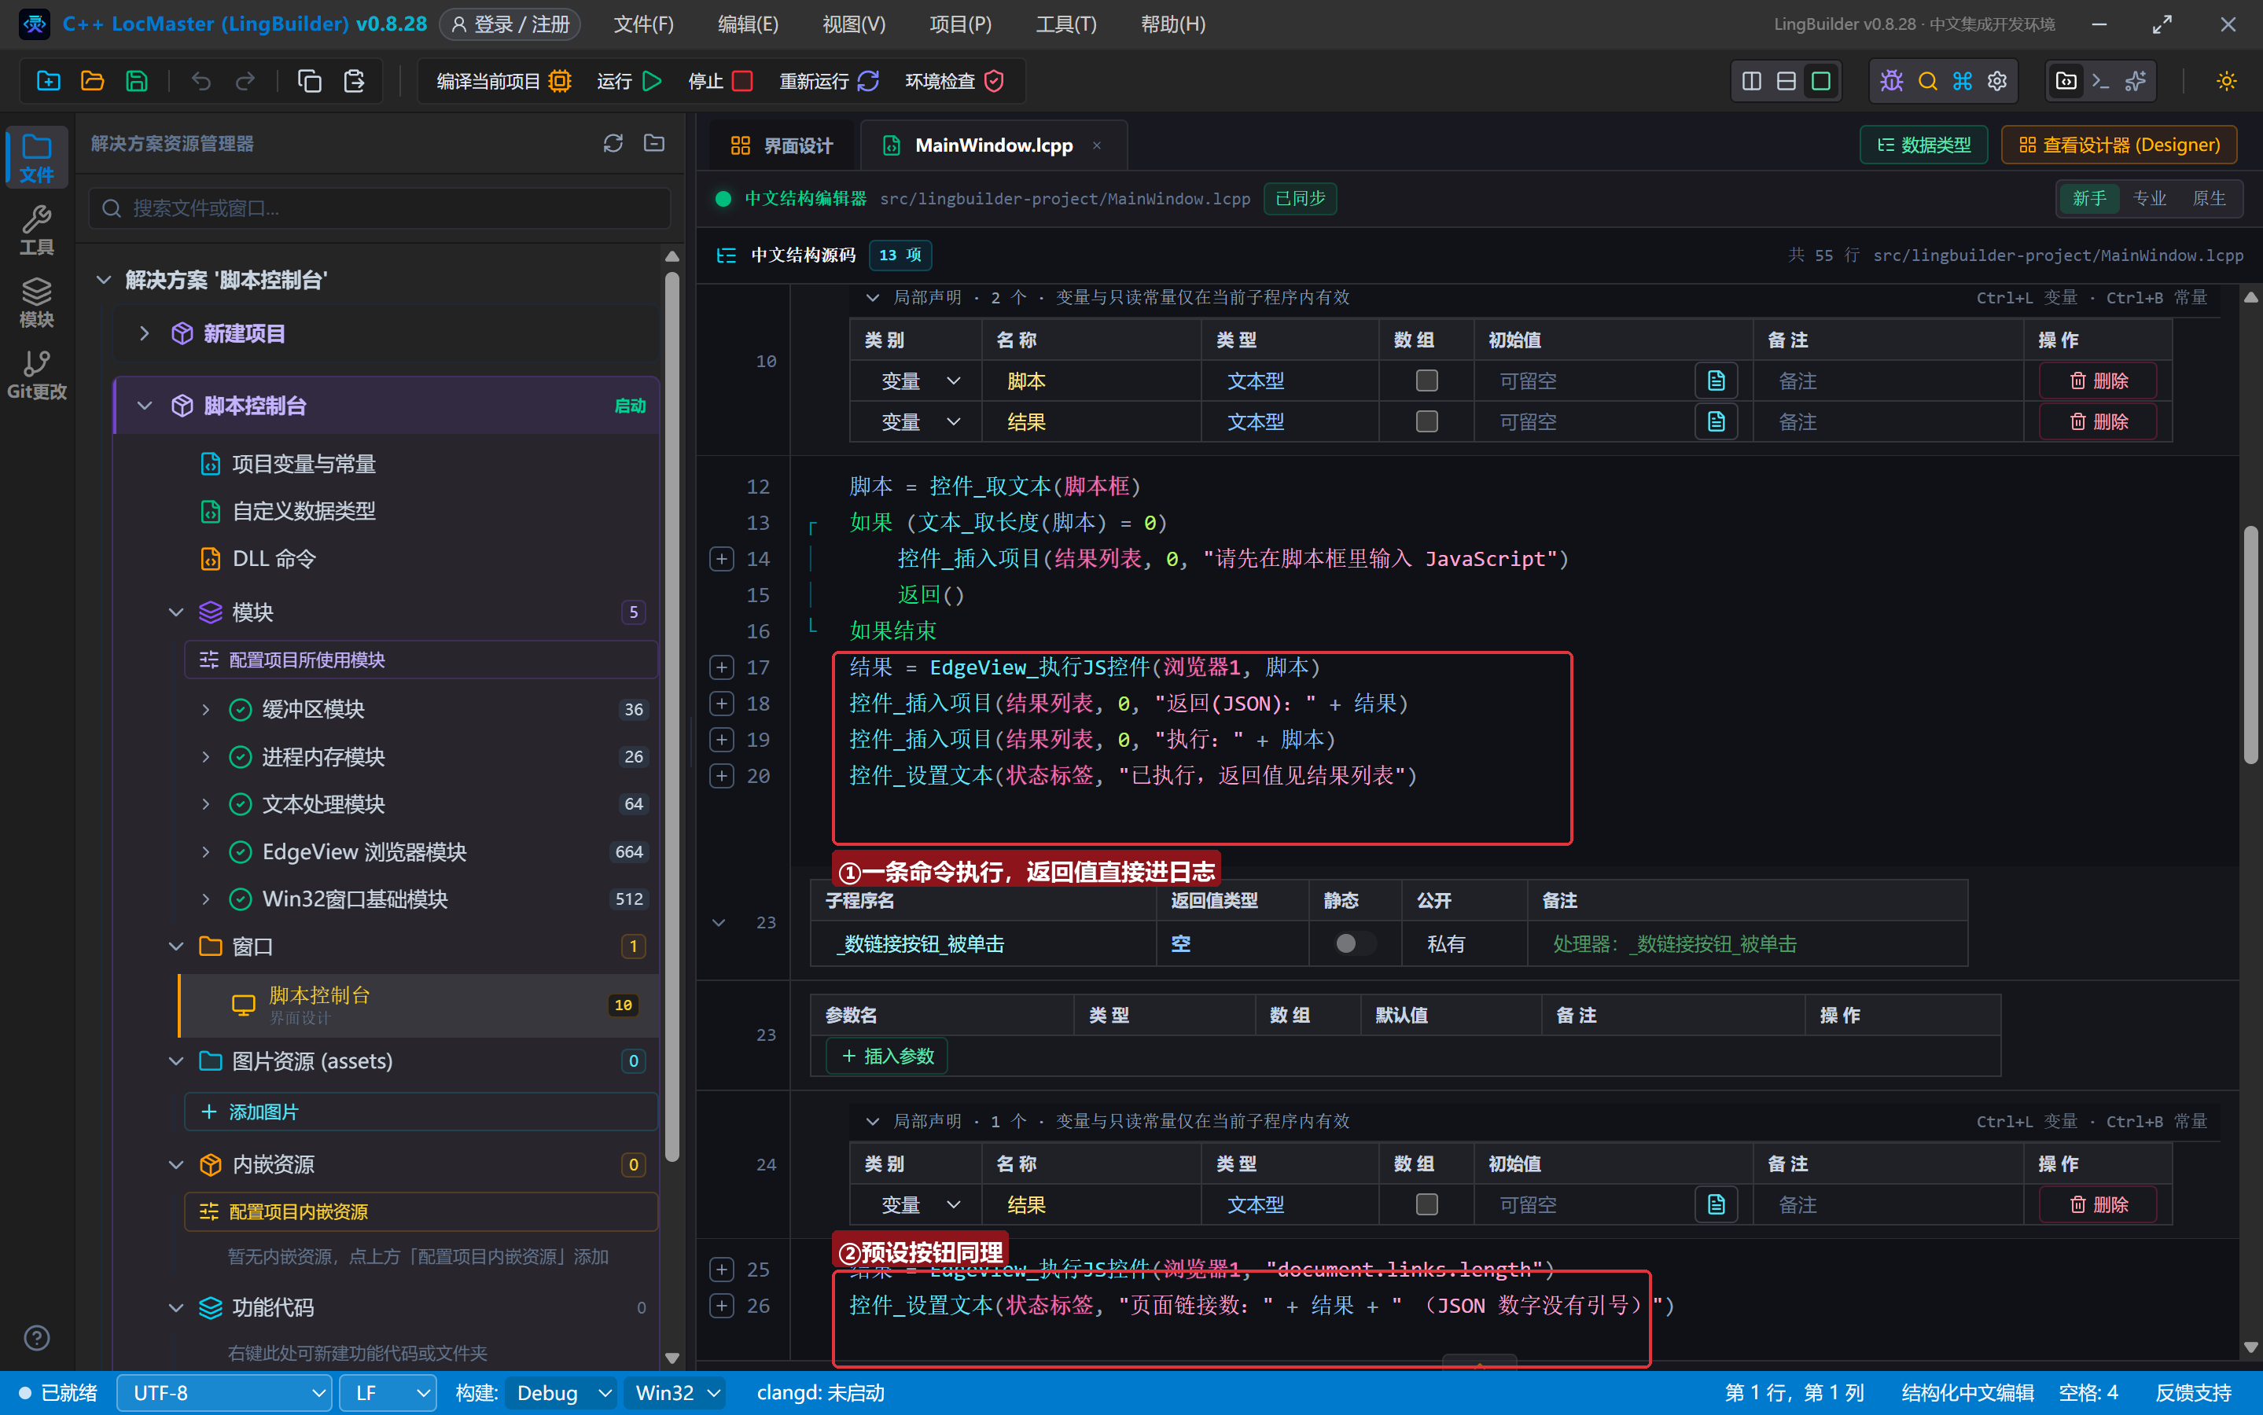Switch editor mode to 原生
Viewport: 2263px width, 1415px height.
2209,198
